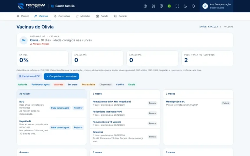Click the 4 meses column header

pyautogui.click(x=52, y=152)
